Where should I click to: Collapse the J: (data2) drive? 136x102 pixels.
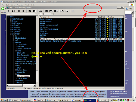click(11, 34)
